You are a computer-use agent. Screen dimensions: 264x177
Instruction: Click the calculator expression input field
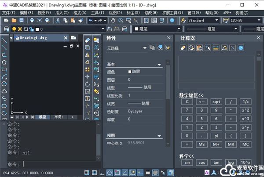[216, 86]
